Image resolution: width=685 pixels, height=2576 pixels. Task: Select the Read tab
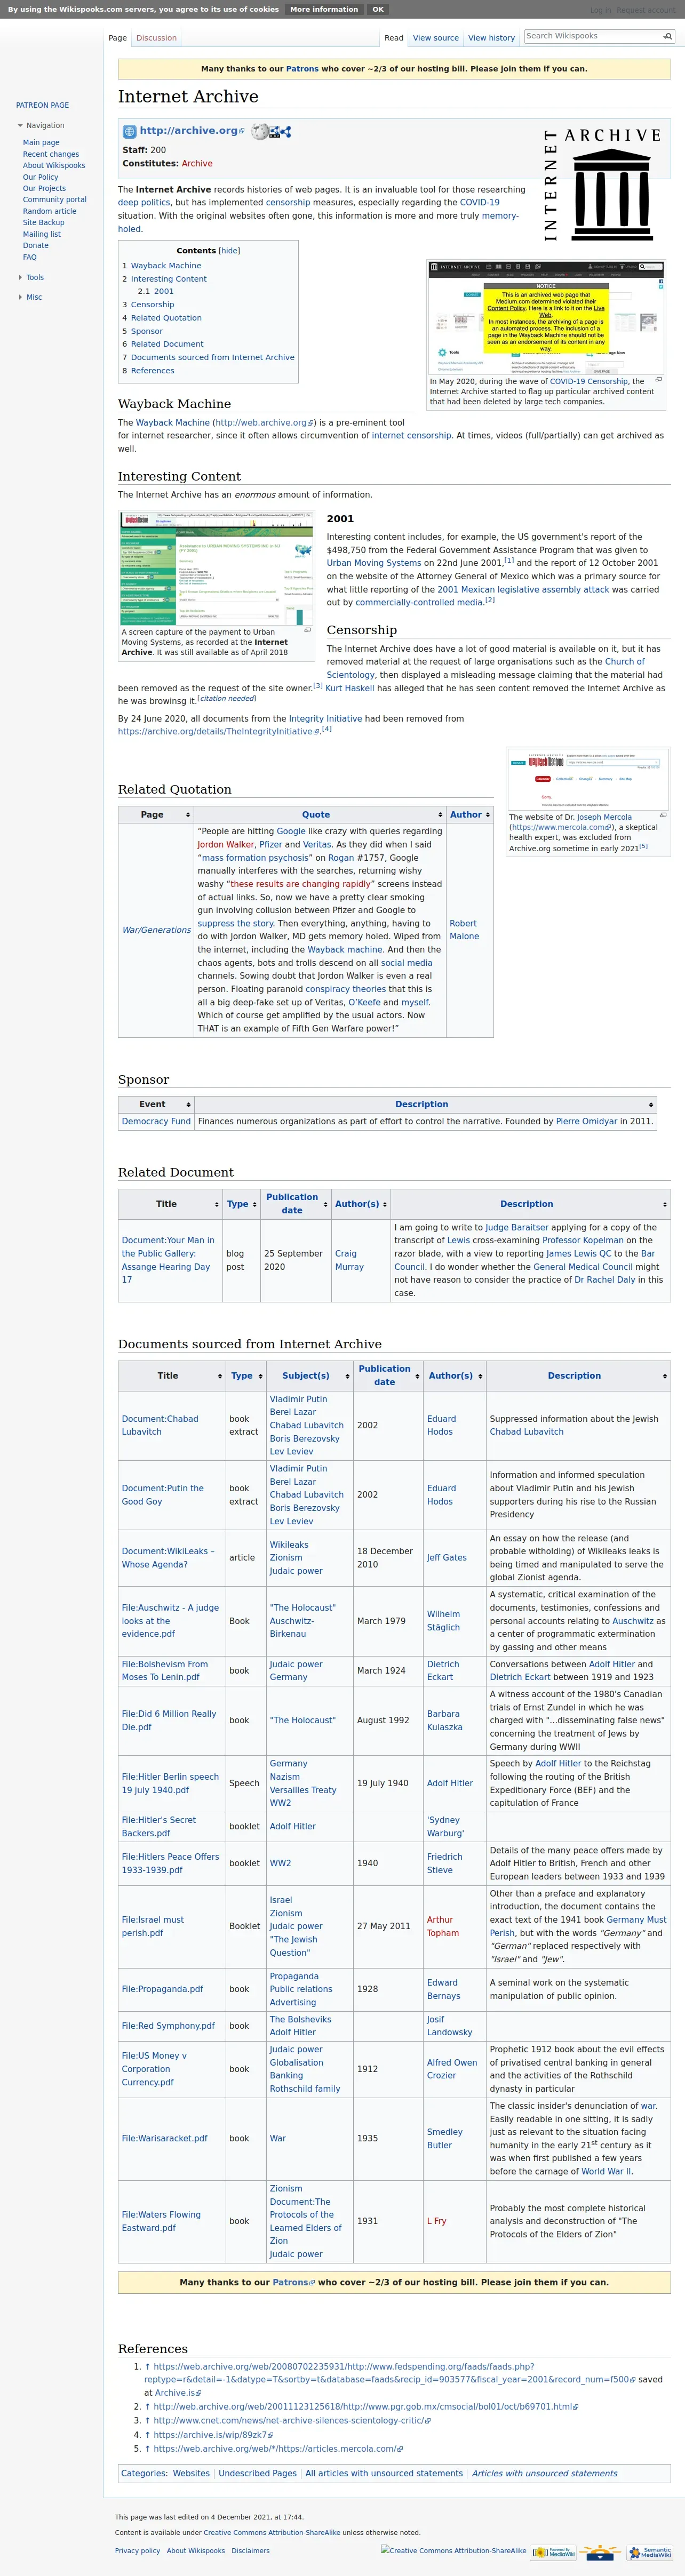pos(394,38)
